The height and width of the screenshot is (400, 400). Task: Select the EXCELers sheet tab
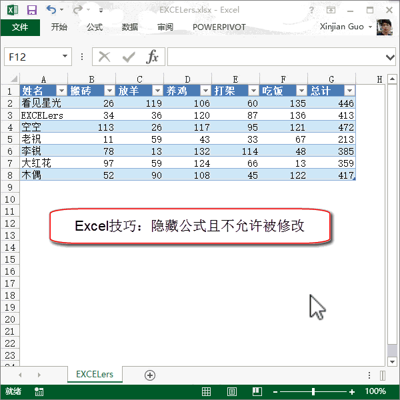[95, 375]
